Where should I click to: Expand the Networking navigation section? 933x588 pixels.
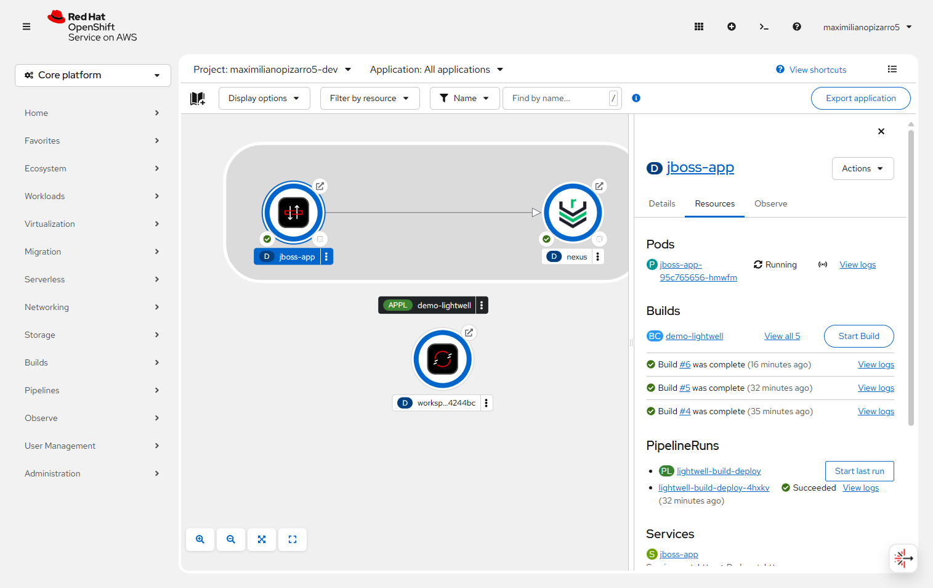92,307
